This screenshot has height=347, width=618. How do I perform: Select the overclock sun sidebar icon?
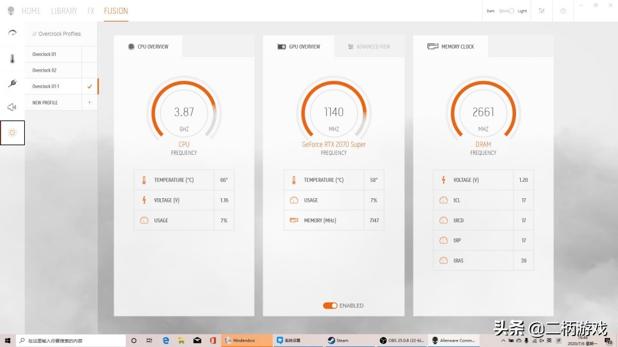tap(12, 133)
